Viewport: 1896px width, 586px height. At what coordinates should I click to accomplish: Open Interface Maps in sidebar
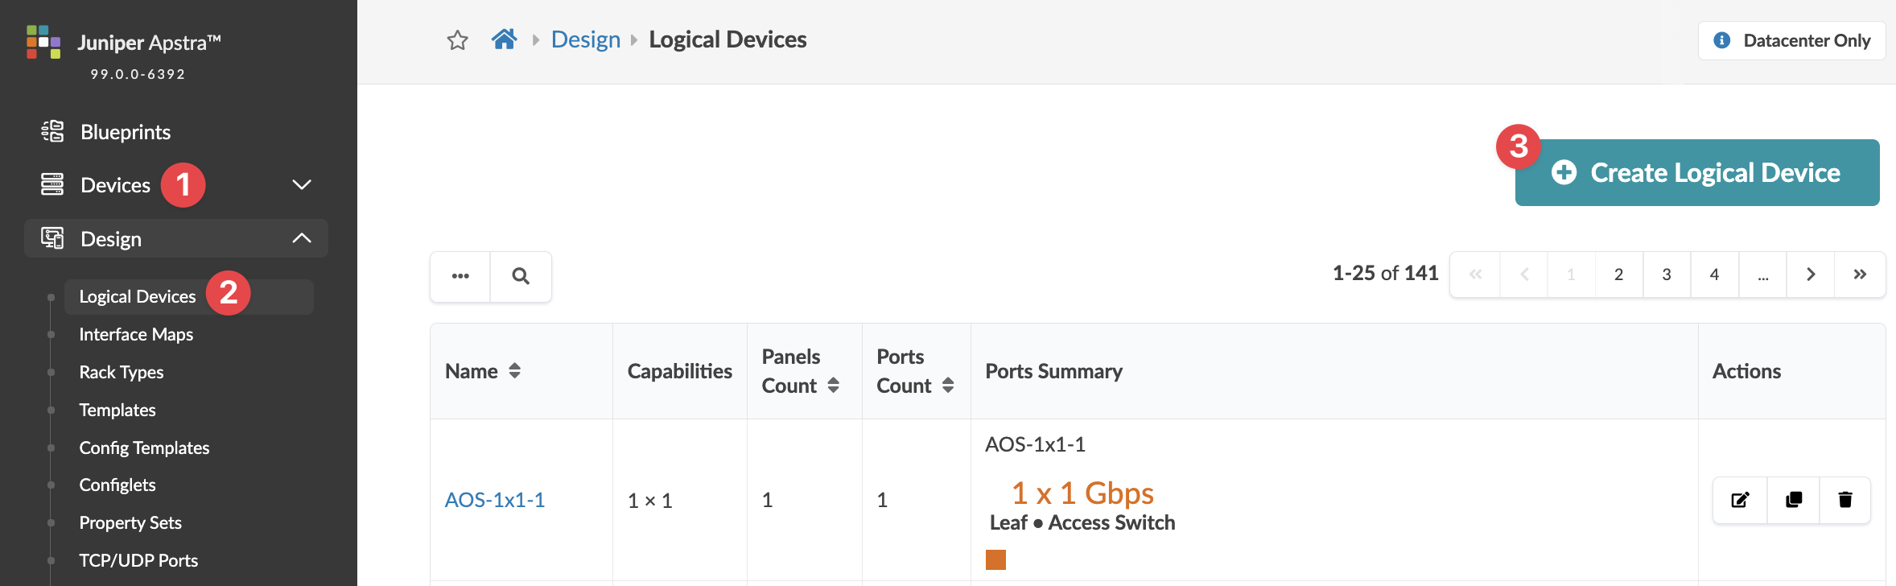[136, 334]
